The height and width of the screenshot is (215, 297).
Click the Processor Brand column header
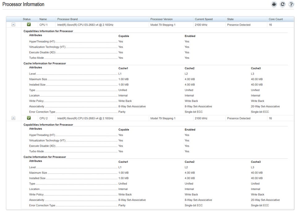(67, 19)
